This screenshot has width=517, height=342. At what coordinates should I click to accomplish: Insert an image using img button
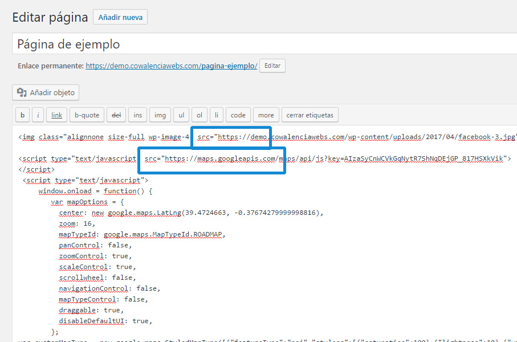(160, 115)
